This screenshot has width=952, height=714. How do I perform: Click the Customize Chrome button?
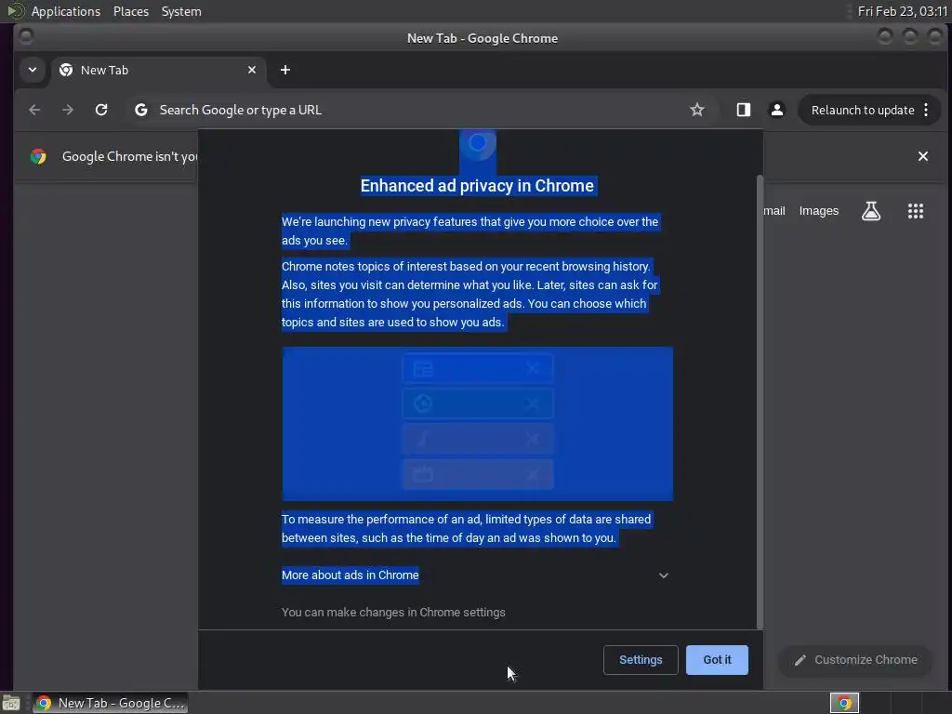[855, 660]
